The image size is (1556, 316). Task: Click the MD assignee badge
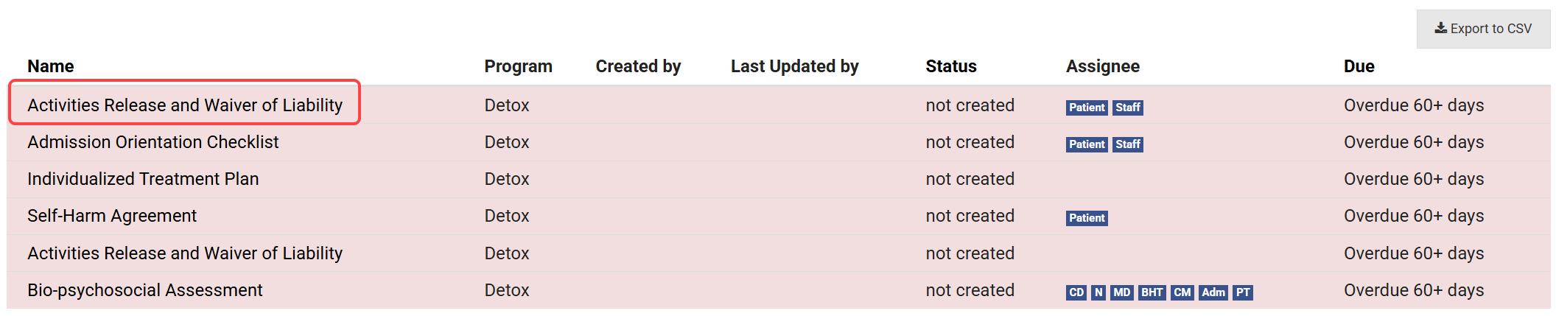[1121, 292]
